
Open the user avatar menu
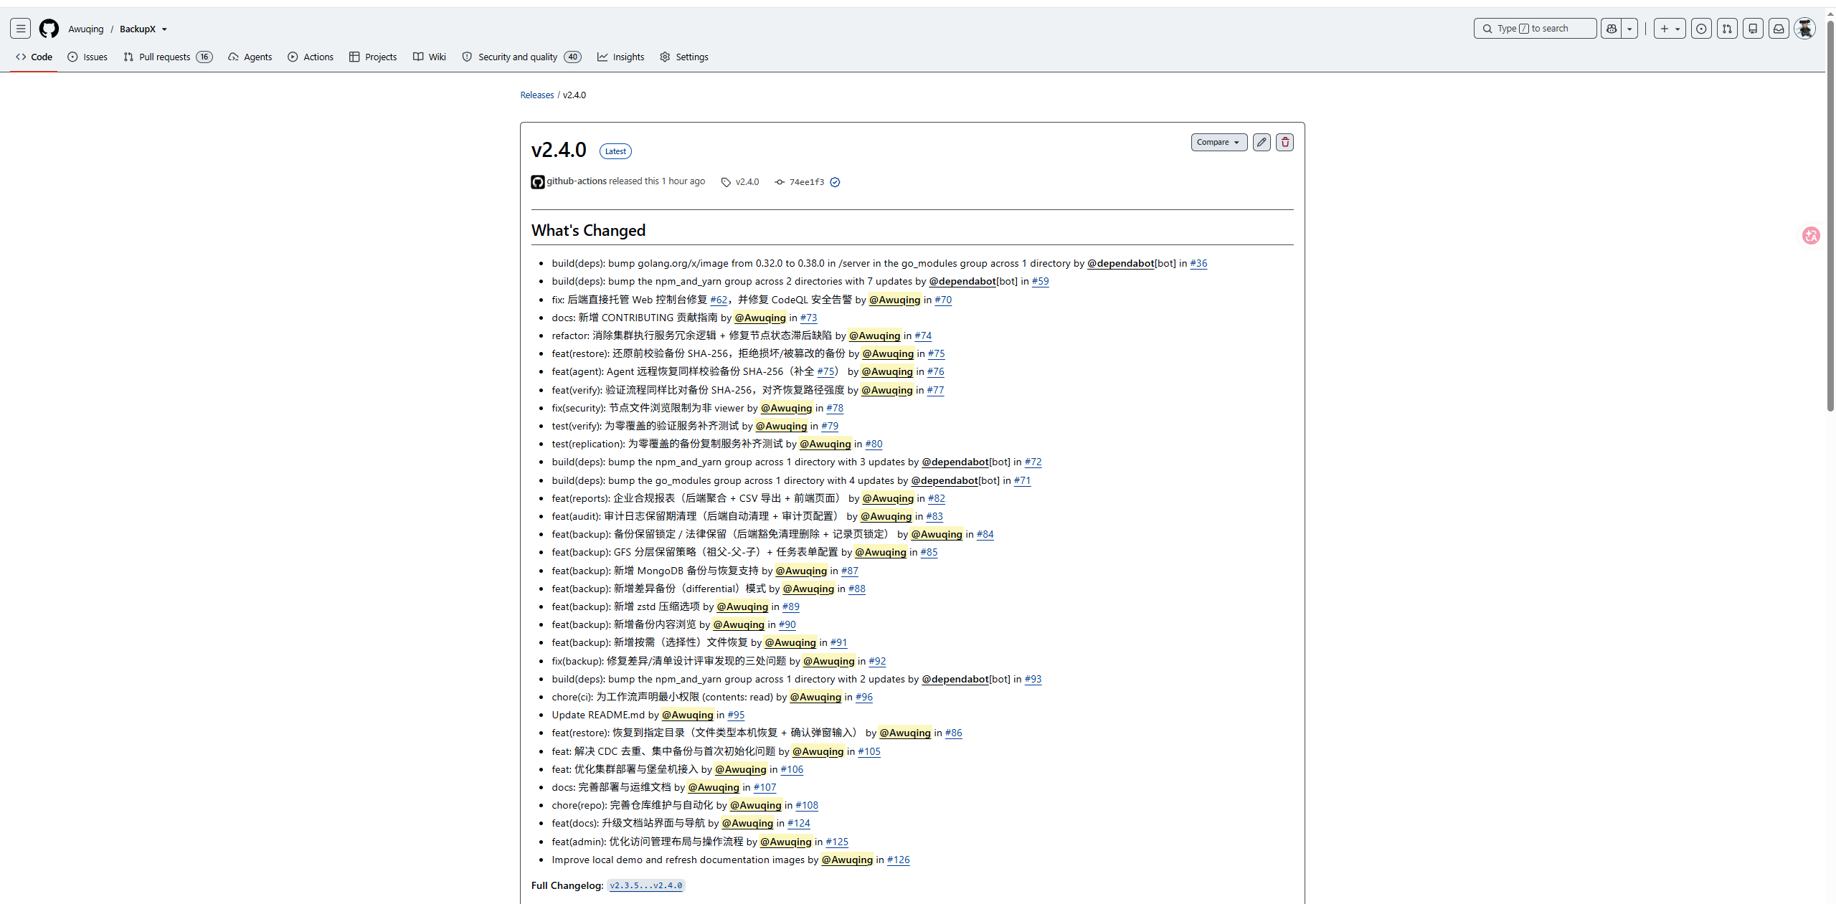(1804, 29)
